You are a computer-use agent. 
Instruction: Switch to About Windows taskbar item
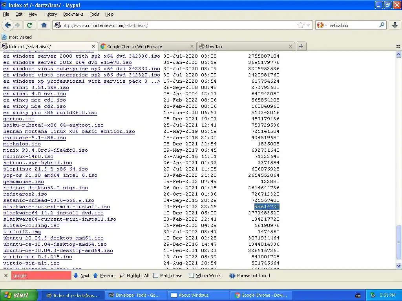(198, 295)
